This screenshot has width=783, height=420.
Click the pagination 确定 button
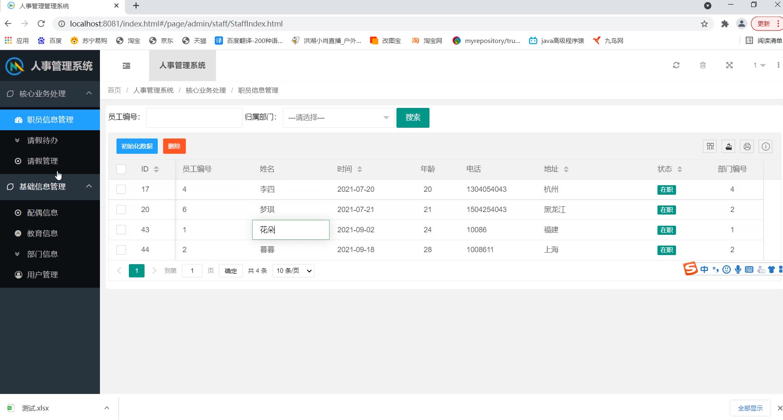(x=231, y=271)
